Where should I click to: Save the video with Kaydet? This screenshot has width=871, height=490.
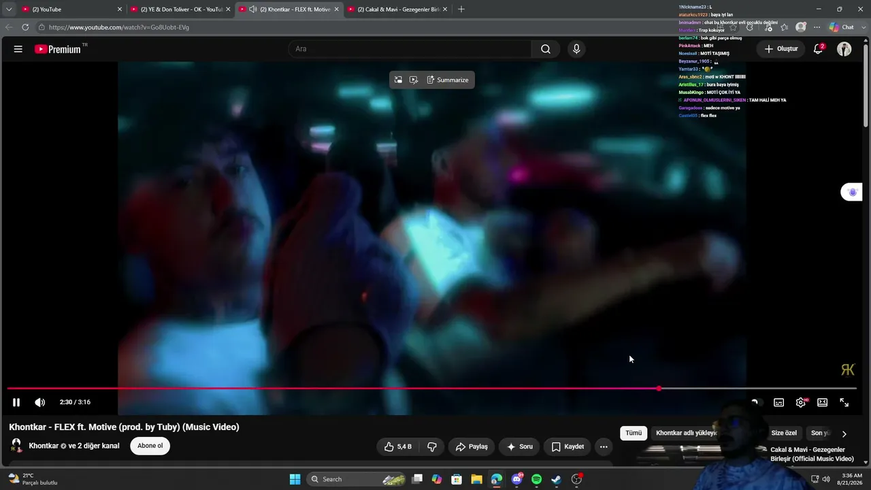tap(568, 446)
